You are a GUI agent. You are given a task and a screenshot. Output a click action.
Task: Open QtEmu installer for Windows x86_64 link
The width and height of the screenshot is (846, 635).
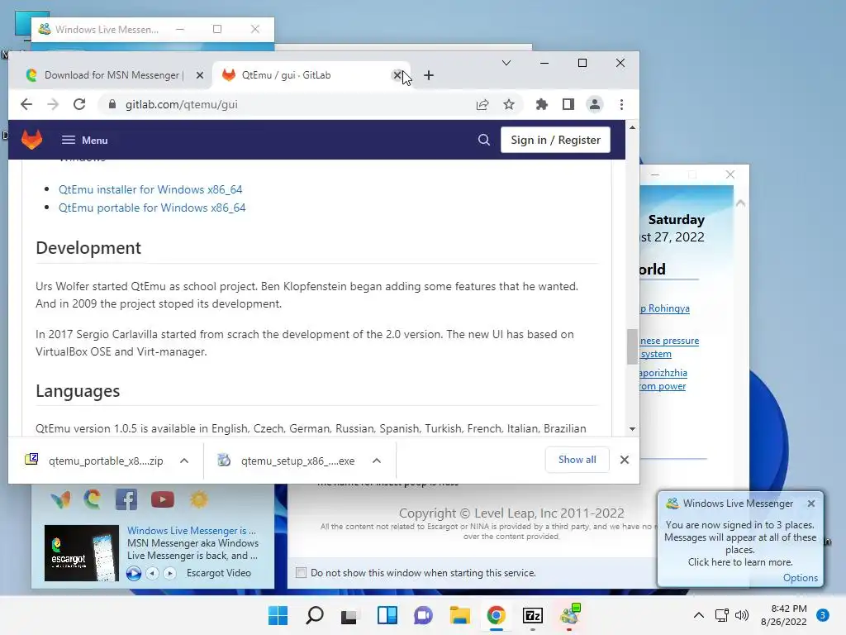coord(150,189)
